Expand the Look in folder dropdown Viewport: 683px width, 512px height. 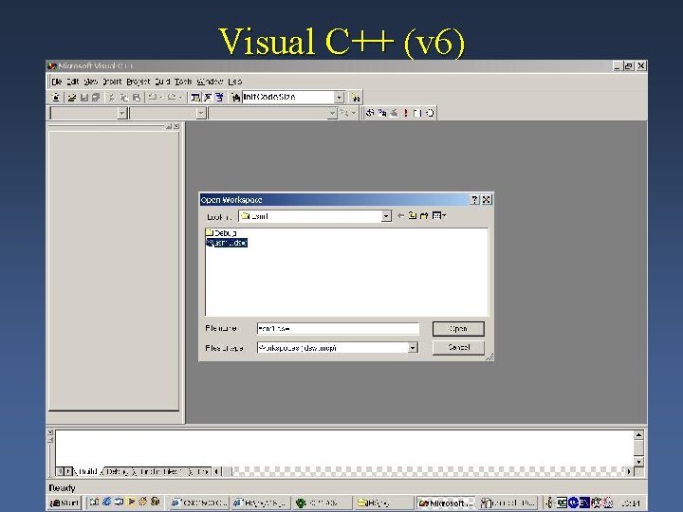(386, 216)
